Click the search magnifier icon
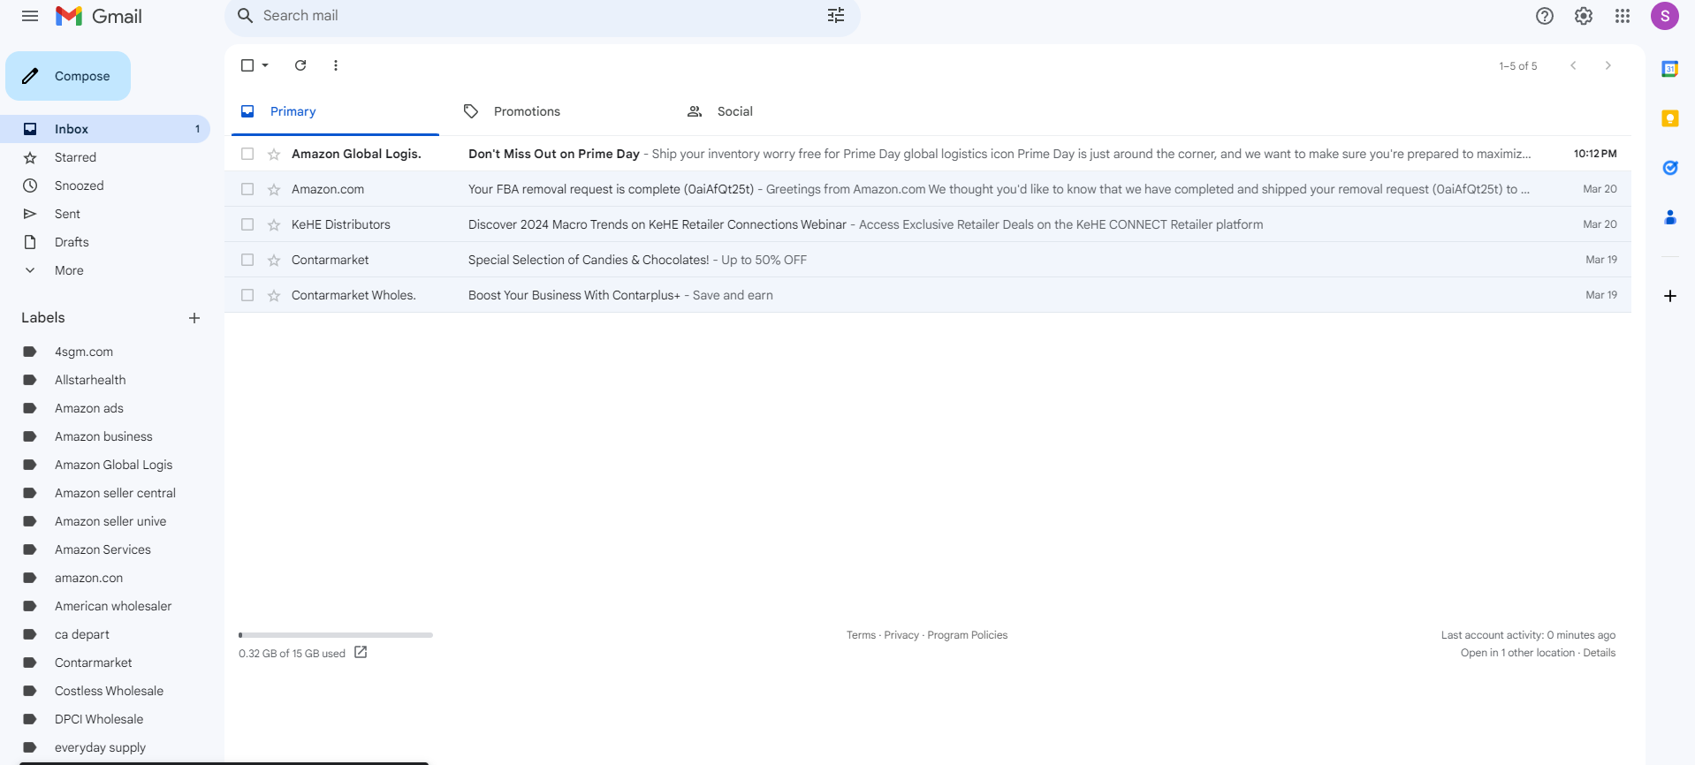This screenshot has width=1695, height=765. (246, 16)
